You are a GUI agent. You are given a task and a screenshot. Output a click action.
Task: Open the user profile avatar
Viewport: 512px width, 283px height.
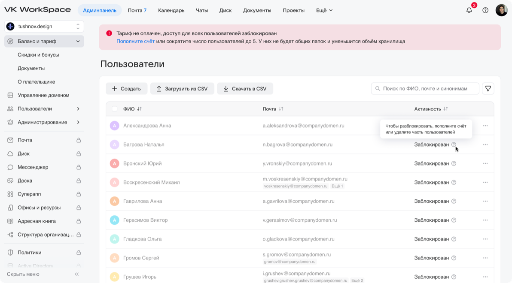502,10
